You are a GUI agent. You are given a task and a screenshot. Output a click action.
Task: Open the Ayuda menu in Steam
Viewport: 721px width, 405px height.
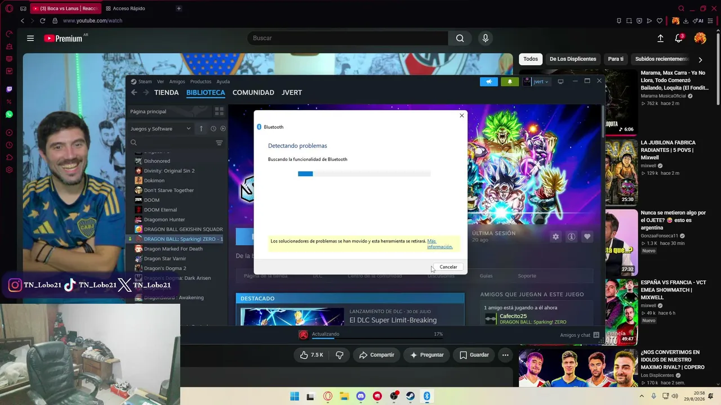coord(223,82)
